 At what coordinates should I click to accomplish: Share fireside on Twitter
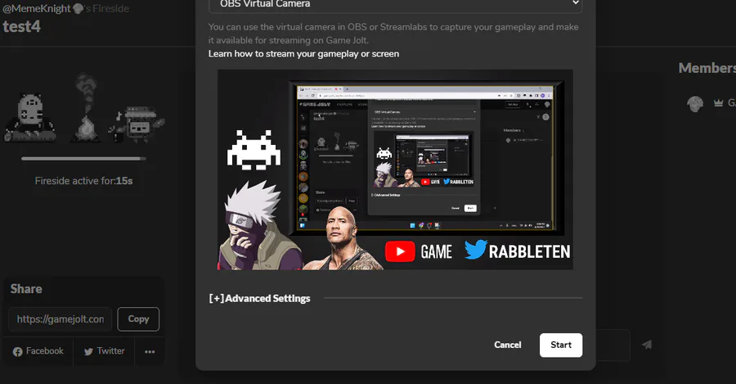(x=104, y=351)
